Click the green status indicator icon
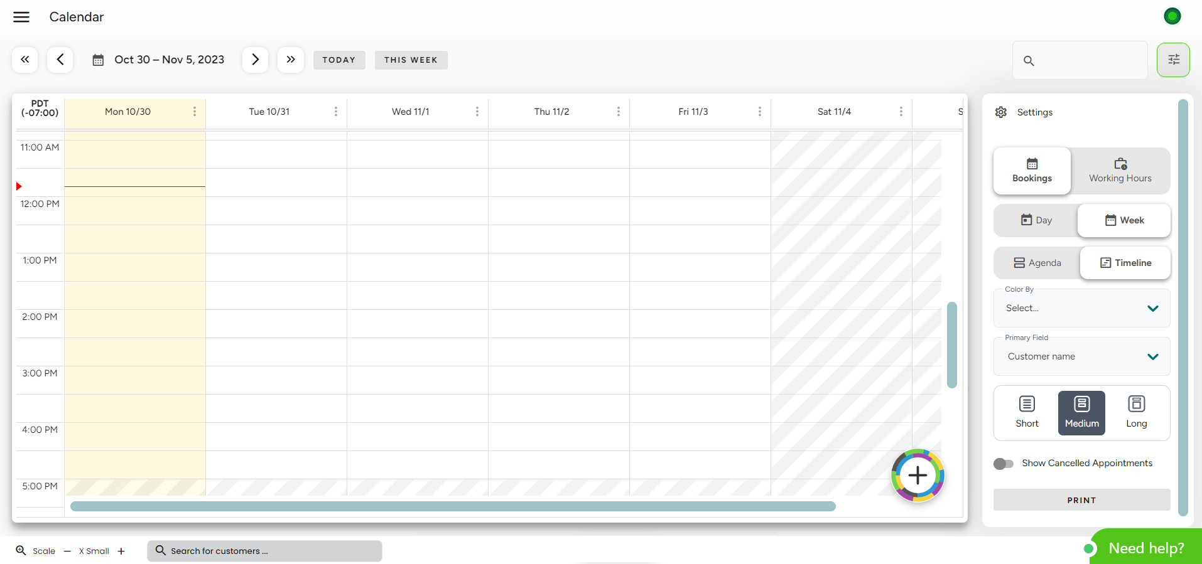 point(1172,16)
